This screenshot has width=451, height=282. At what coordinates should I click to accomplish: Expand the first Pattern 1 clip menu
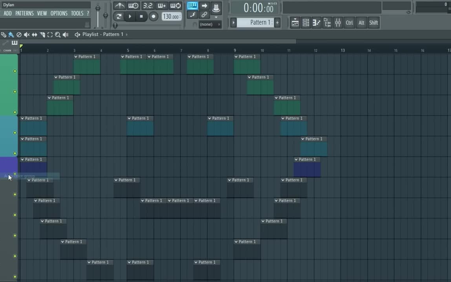click(76, 56)
